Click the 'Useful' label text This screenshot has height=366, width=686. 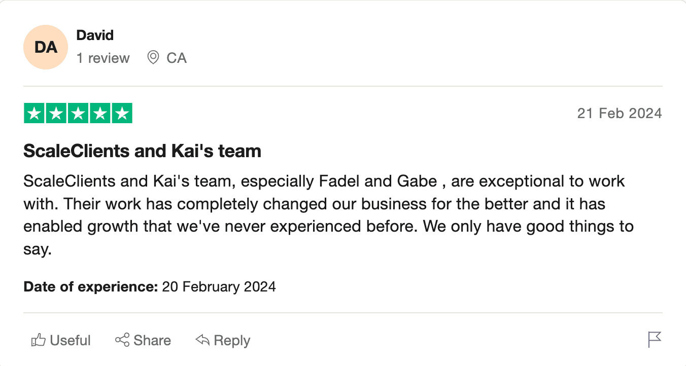71,341
